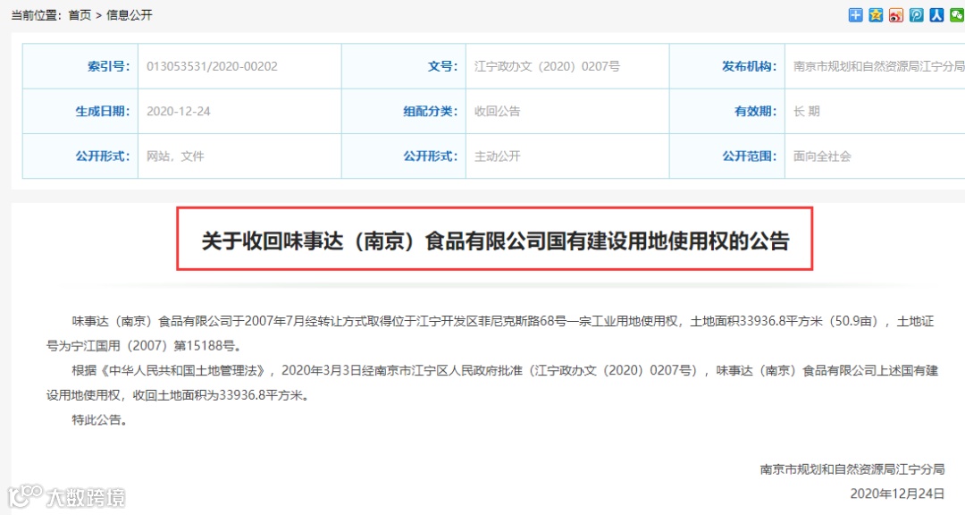
Task: Click paragraph starting 根据《中华人民共和国土地管理法》
Action: [492, 384]
